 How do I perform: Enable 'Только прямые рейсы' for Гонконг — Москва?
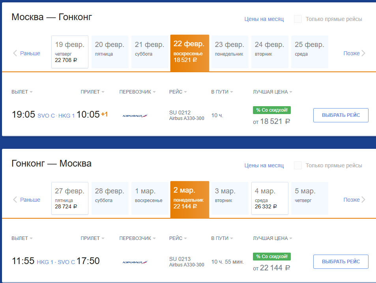click(298, 165)
